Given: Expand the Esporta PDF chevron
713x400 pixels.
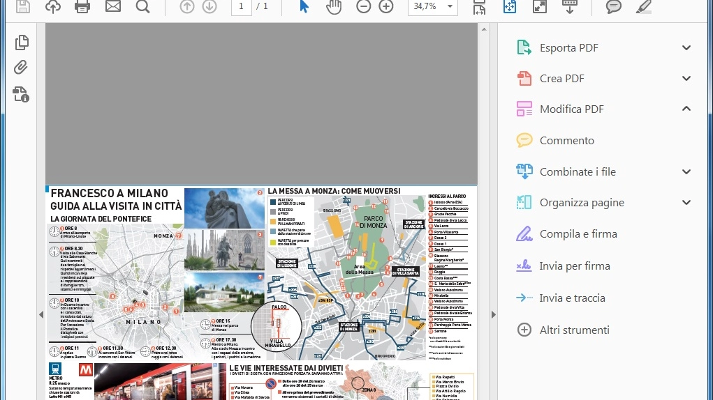Looking at the screenshot, I should tap(686, 47).
